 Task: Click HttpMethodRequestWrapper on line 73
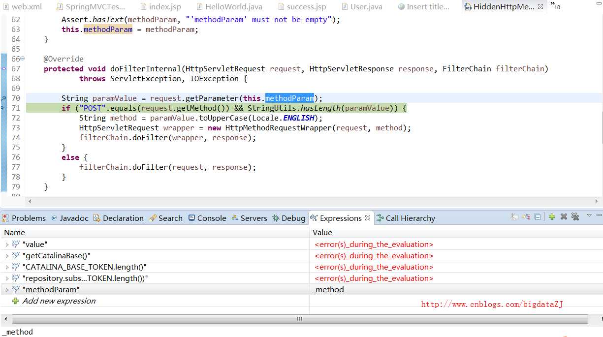(278, 128)
